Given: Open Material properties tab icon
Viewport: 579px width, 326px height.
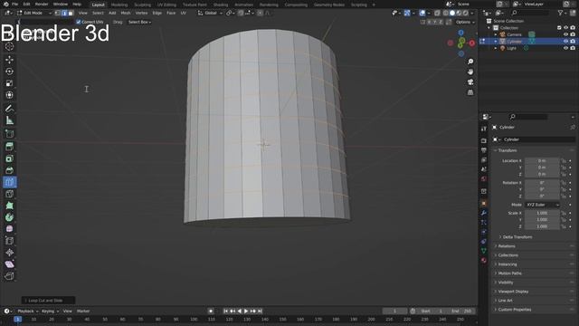Looking at the screenshot, I should [x=484, y=261].
